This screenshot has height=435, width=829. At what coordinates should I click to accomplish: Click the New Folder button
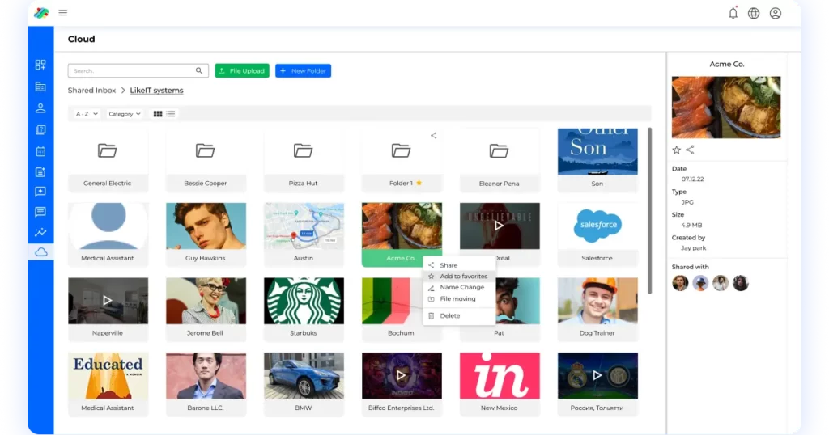(303, 70)
